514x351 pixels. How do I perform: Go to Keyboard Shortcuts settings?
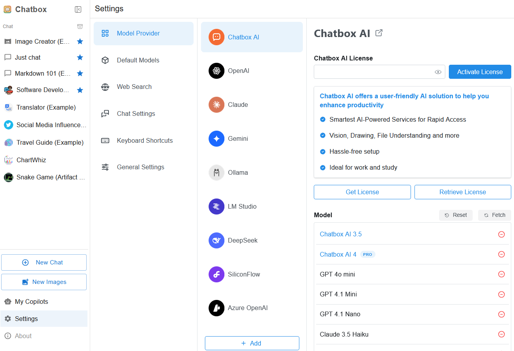(144, 140)
